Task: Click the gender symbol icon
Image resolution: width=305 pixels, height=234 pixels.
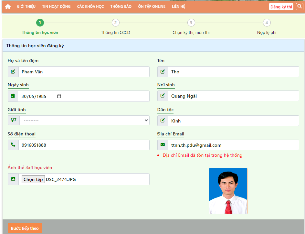Action: pyautogui.click(x=14, y=120)
